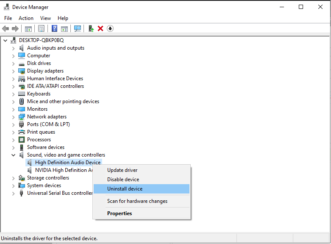This screenshot has width=331, height=244.
Task: Choose Uninstall device from context menu
Action: pyautogui.click(x=125, y=189)
